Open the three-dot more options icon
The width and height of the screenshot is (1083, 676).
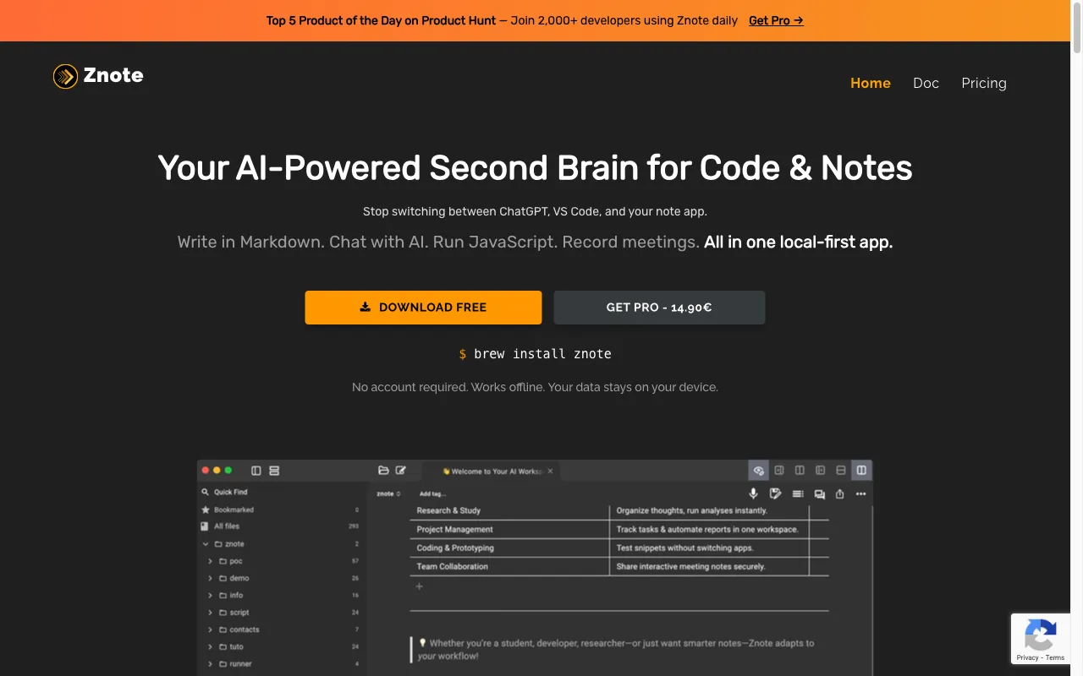point(861,494)
